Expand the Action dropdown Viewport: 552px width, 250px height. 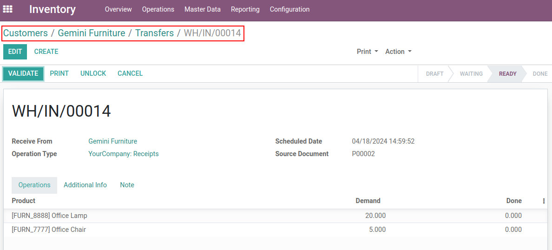point(398,52)
